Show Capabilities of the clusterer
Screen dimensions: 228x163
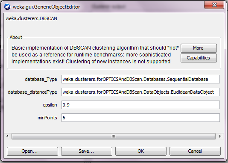[199, 58]
